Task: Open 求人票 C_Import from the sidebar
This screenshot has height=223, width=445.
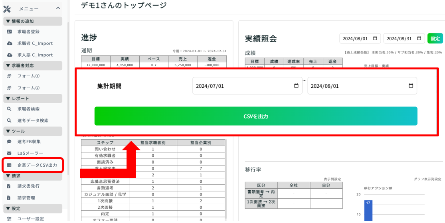Action: point(35,55)
